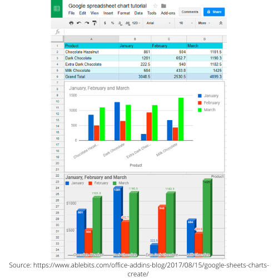Click the Comments button
The height and width of the screenshot is (278, 278).
click(190, 12)
